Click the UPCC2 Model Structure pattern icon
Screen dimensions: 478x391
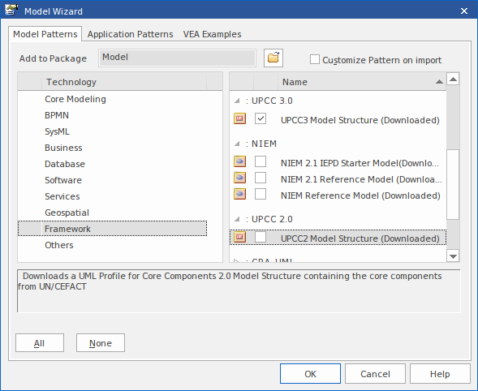point(239,237)
